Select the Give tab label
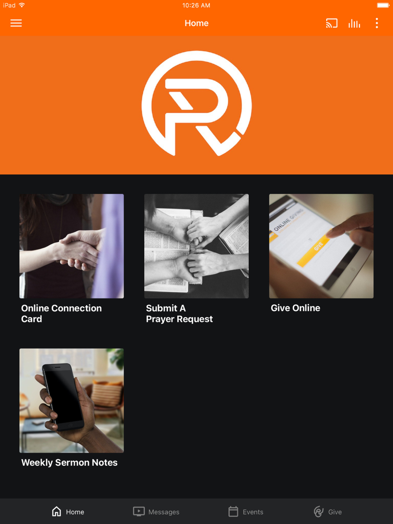 click(x=335, y=512)
